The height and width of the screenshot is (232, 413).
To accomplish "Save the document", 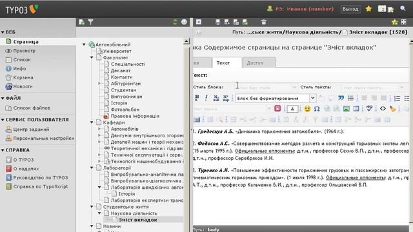I will (x=217, y=22).
